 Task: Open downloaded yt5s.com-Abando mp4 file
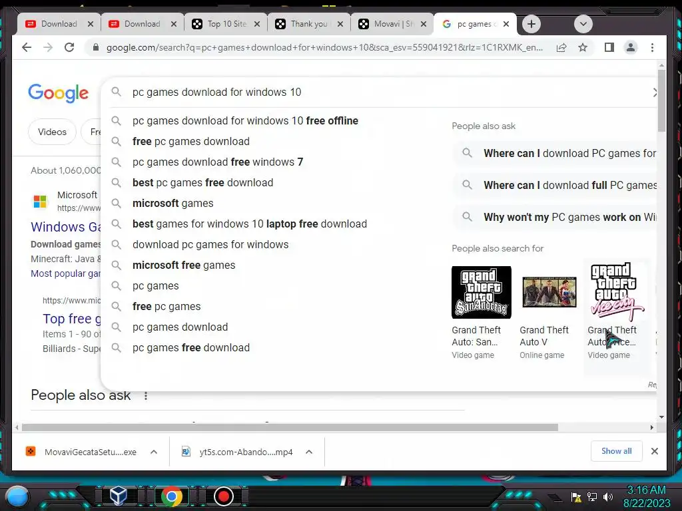(238, 452)
